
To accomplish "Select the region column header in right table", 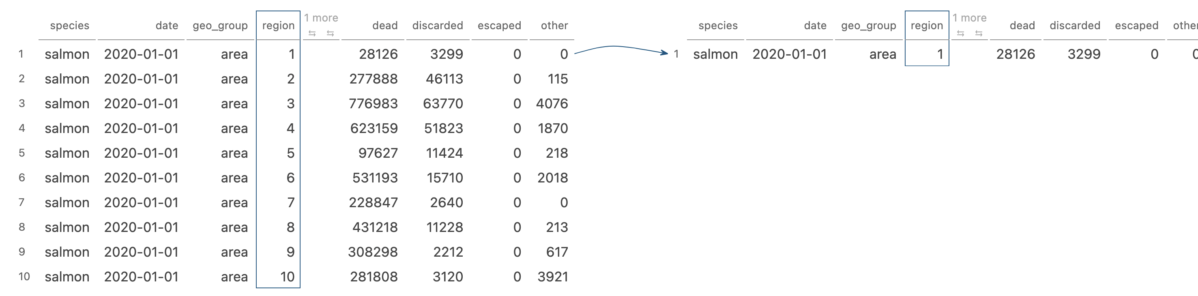I will [x=926, y=26].
